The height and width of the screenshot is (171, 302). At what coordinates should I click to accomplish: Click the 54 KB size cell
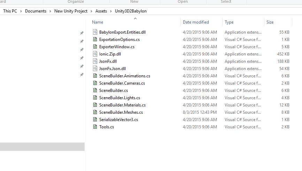tap(284, 69)
